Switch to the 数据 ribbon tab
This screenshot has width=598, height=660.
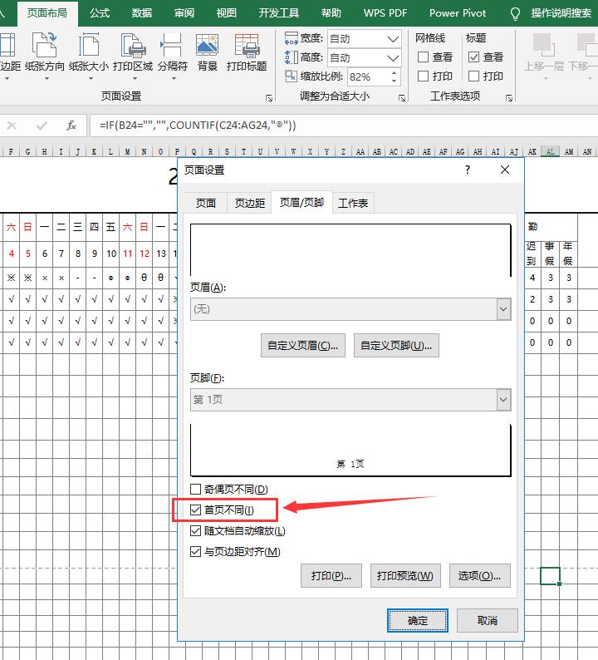[142, 13]
